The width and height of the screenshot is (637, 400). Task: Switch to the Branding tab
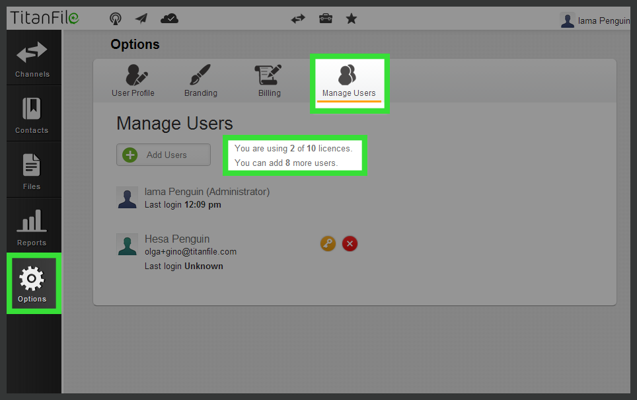click(200, 79)
